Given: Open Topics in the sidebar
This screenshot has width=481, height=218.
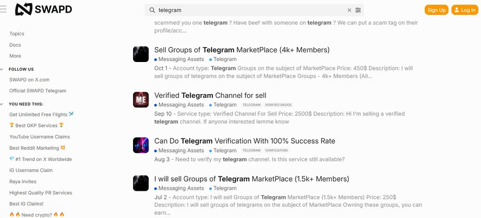Looking at the screenshot, I should pos(17,34).
